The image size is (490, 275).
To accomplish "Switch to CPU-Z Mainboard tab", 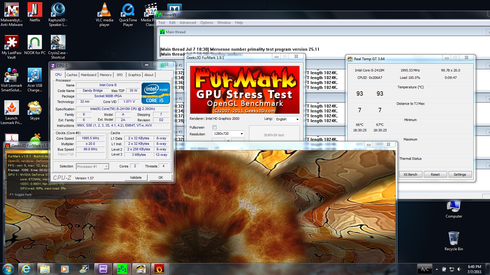I will pos(89,75).
